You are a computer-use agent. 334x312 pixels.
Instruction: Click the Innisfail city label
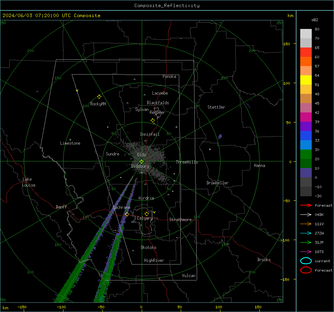pos(150,134)
